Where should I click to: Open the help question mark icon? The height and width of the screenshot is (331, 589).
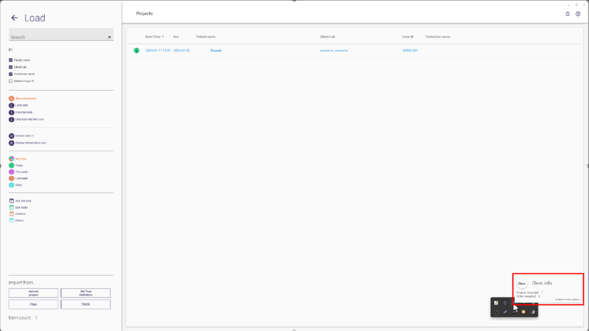coord(578,14)
